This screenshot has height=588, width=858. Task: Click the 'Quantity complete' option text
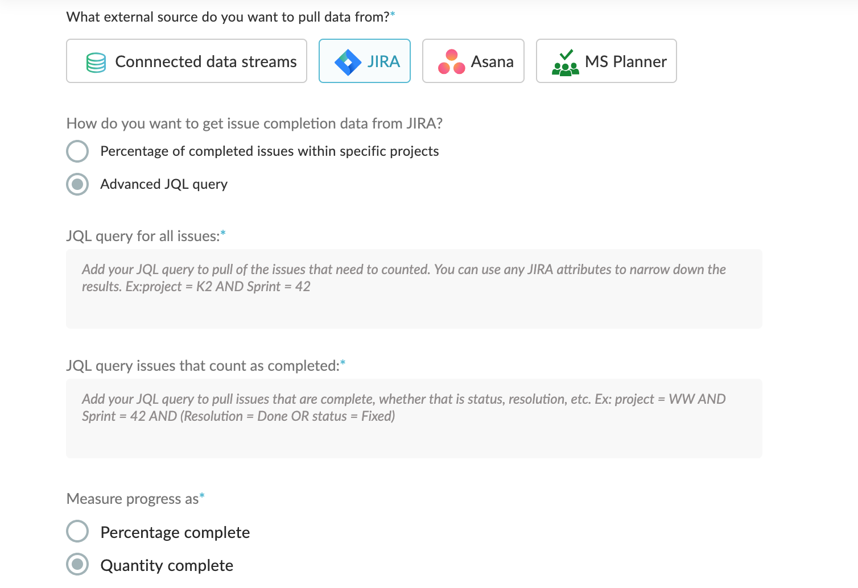pos(167,565)
